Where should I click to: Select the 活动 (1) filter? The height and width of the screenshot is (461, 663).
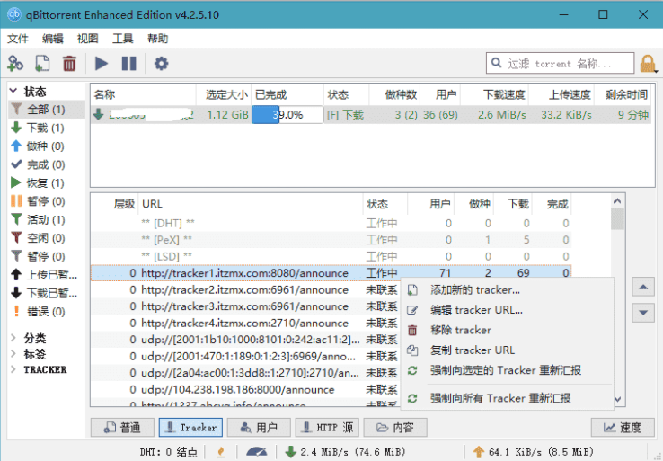[46, 220]
